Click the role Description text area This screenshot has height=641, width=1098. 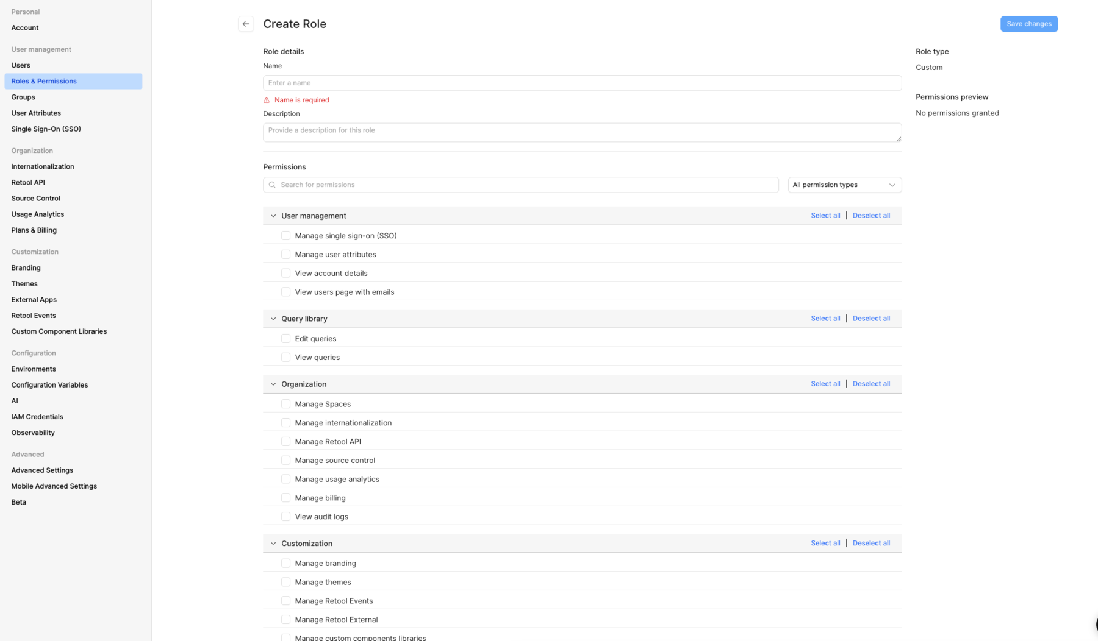click(582, 132)
